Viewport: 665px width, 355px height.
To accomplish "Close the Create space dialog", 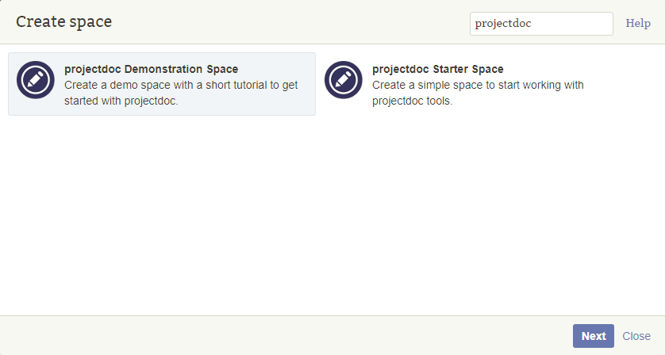I will tap(636, 336).
